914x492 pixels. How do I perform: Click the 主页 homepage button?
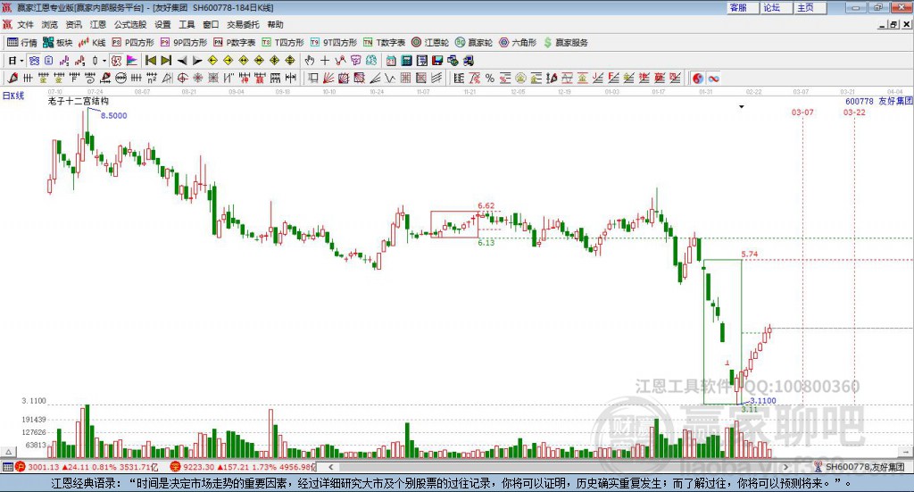pos(810,7)
